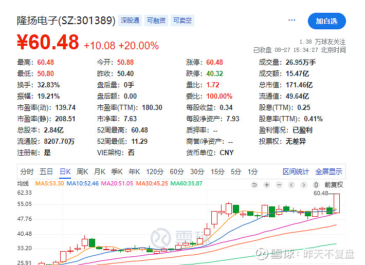Click 总市值 value 171.46亿
This screenshot has width=365, height=265.
(x=299, y=85)
